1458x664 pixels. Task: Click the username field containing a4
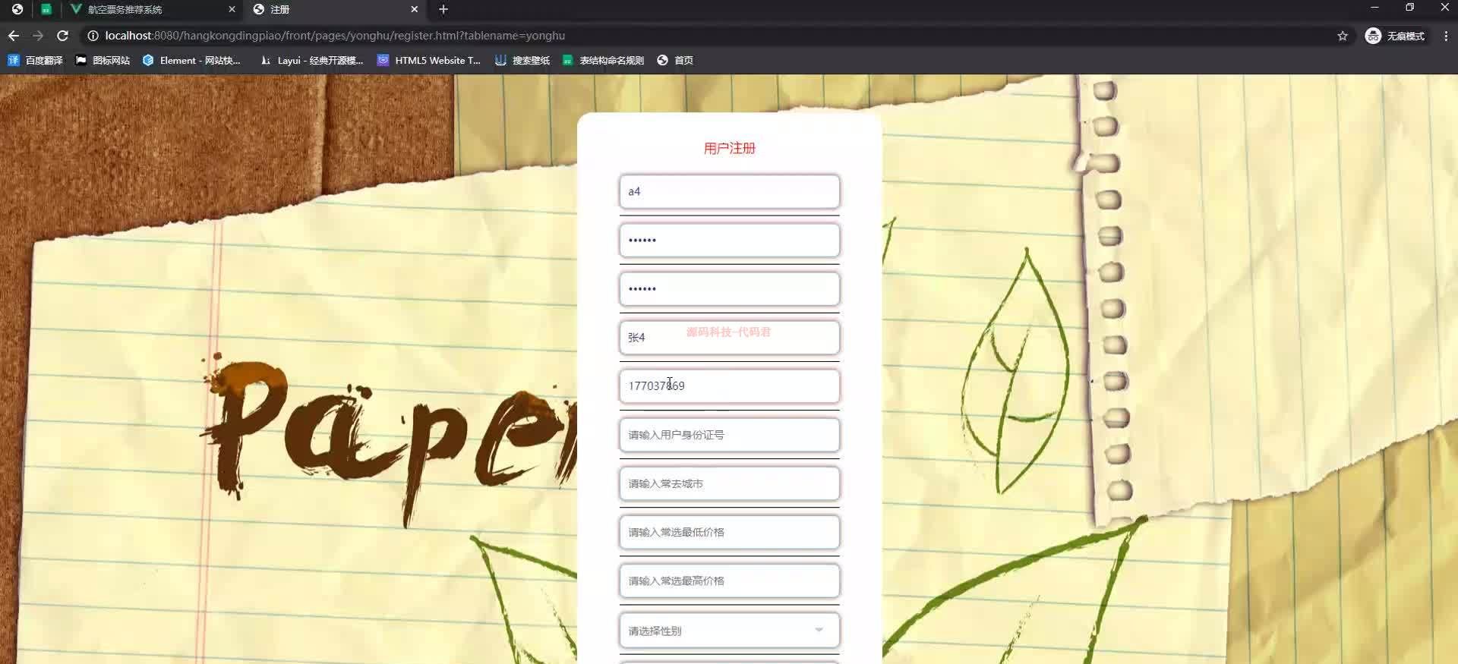(729, 191)
